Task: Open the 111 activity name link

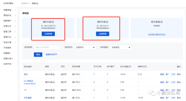Action: point(25,90)
